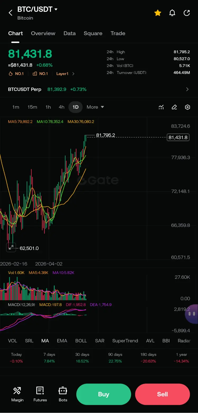Open Futures trading icon
The width and height of the screenshot is (198, 413).
(x=40, y=394)
